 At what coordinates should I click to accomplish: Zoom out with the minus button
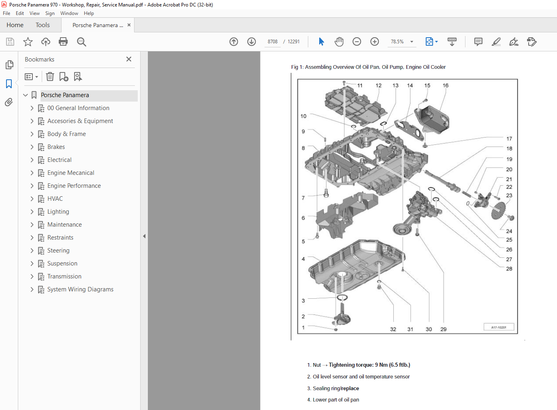click(x=357, y=42)
